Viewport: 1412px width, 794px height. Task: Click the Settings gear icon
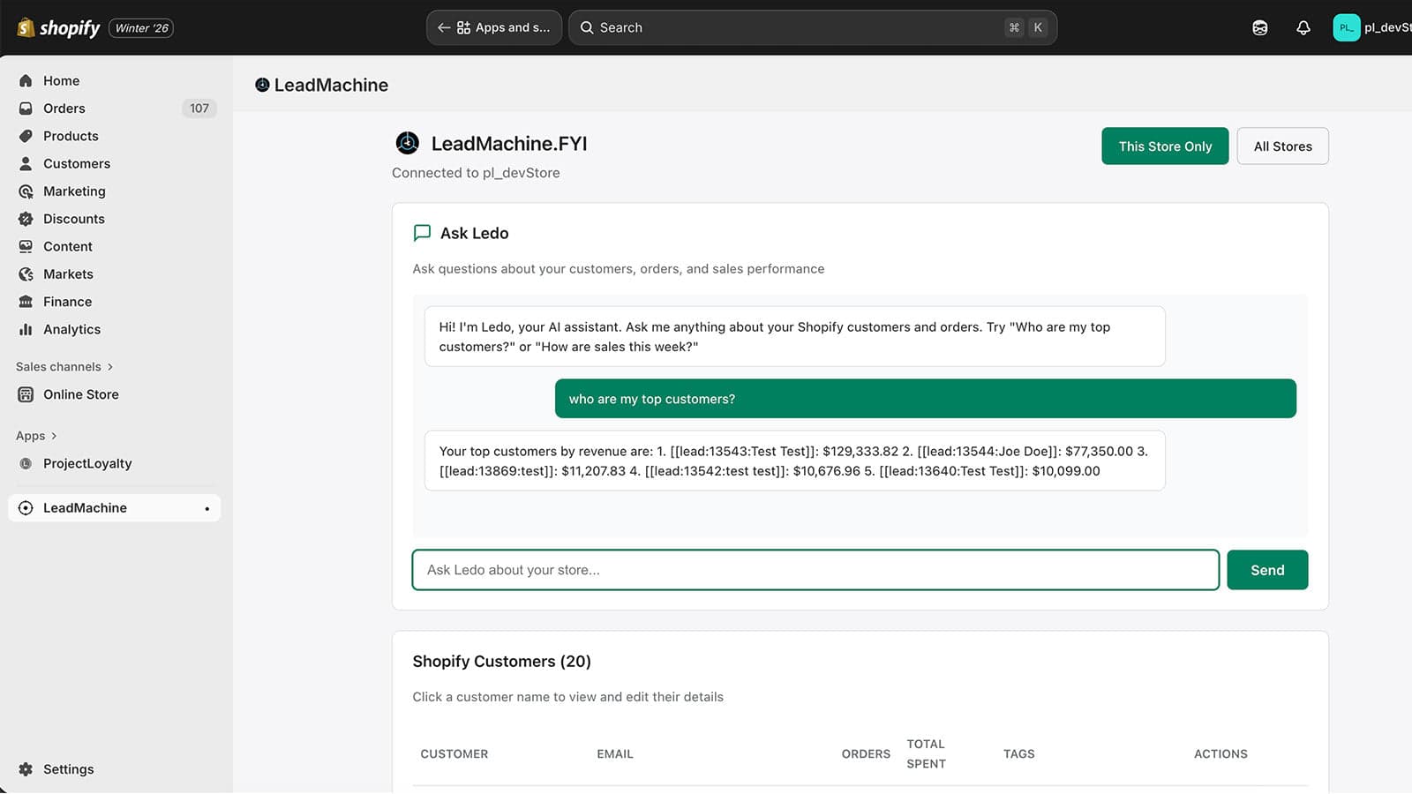tap(26, 769)
